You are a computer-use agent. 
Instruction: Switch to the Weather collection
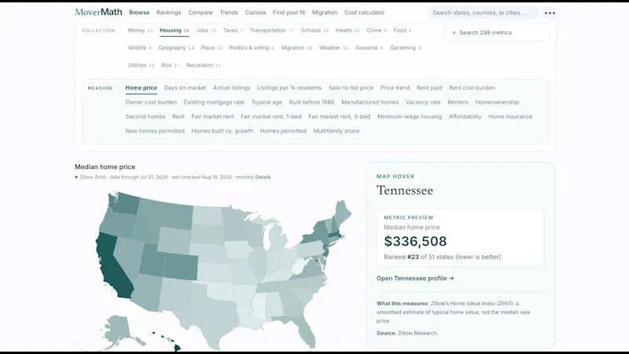point(333,48)
